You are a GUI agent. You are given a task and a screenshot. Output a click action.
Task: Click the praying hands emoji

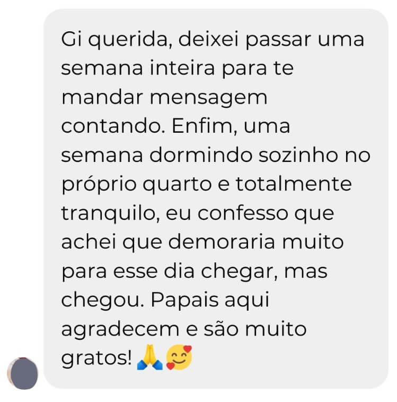point(150,357)
